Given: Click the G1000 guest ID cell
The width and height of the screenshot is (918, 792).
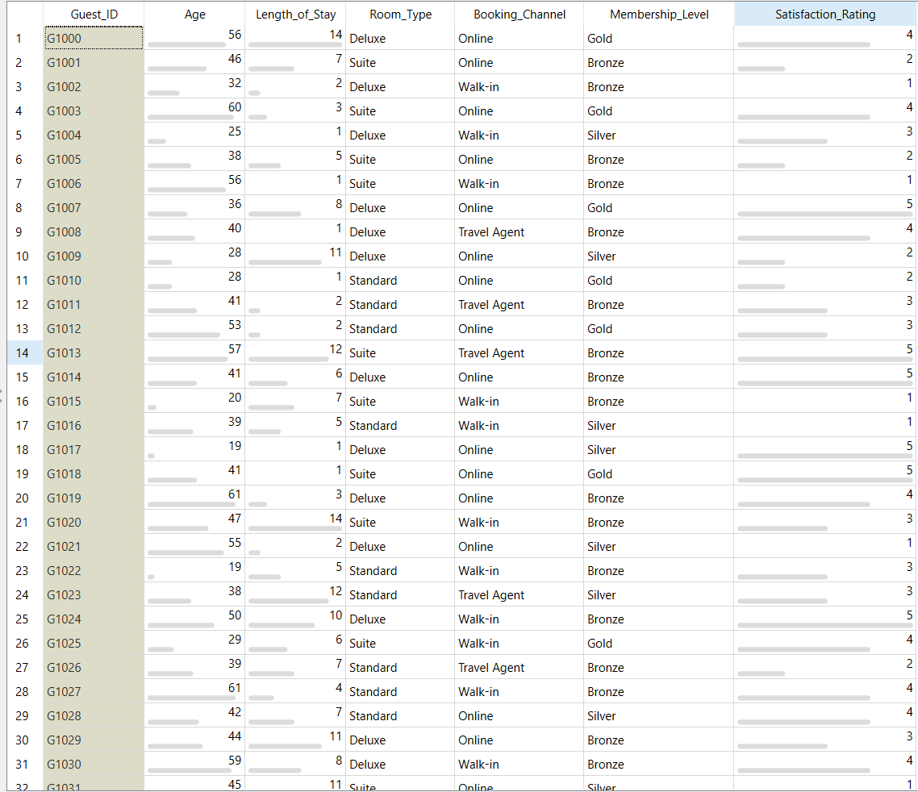Looking at the screenshot, I should pyautogui.click(x=94, y=38).
